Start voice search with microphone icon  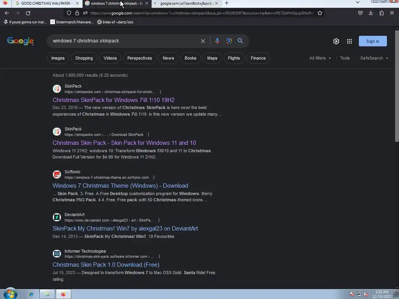click(217, 41)
